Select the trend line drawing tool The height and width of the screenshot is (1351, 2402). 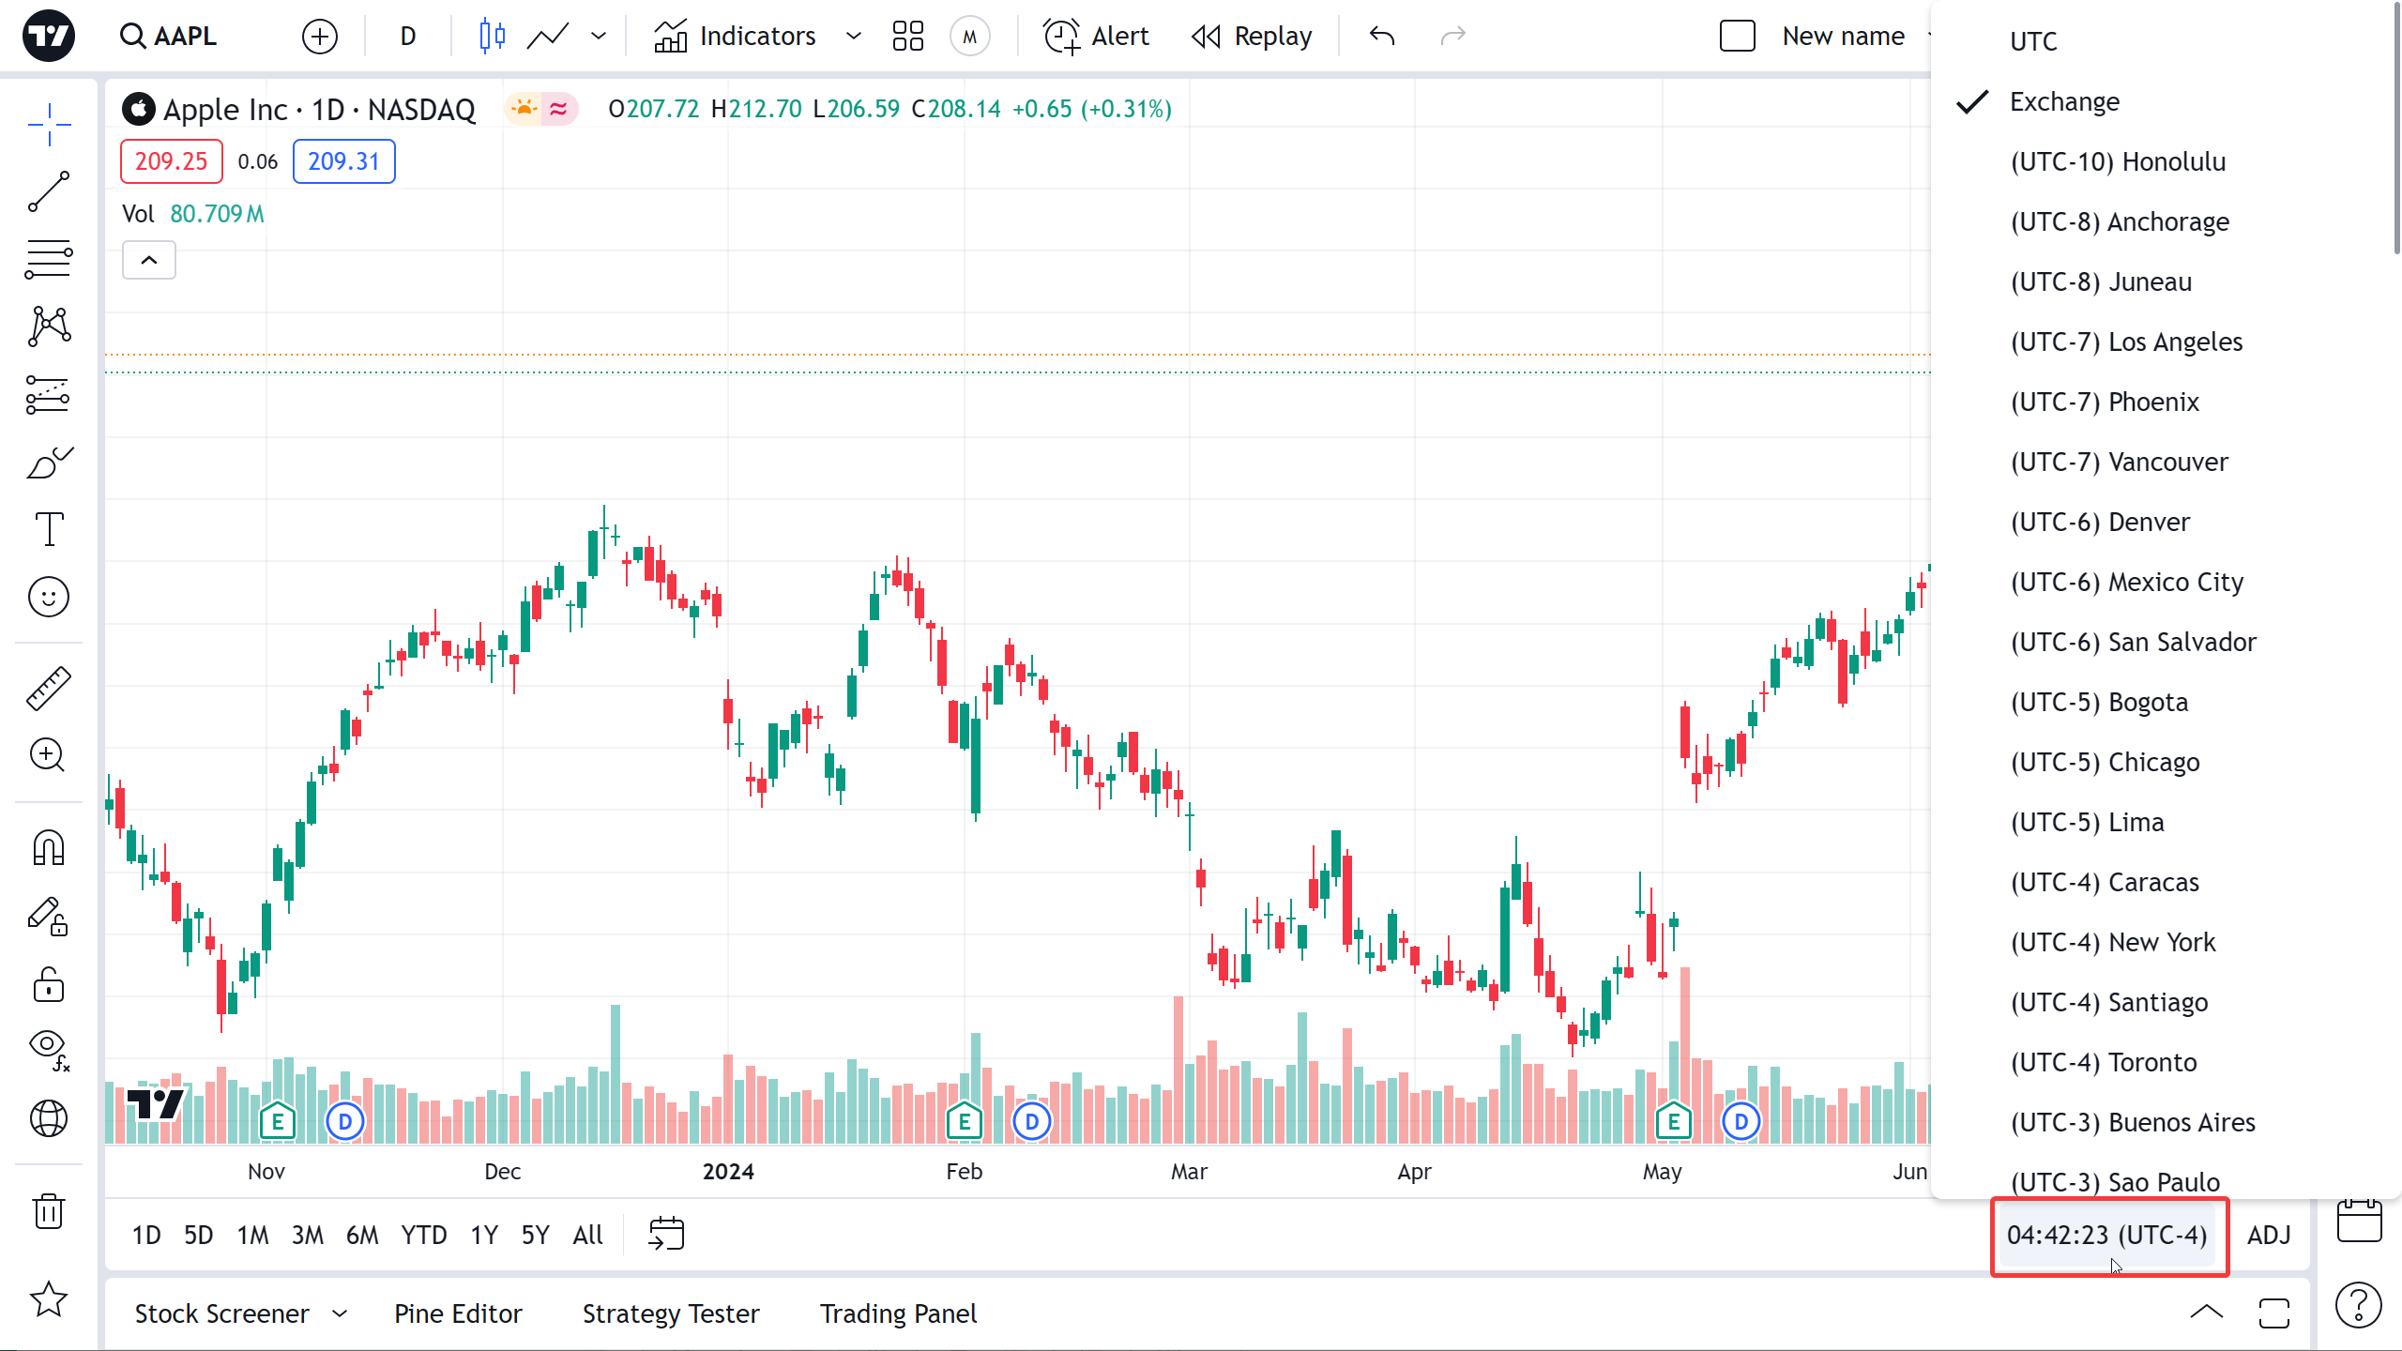click(49, 191)
